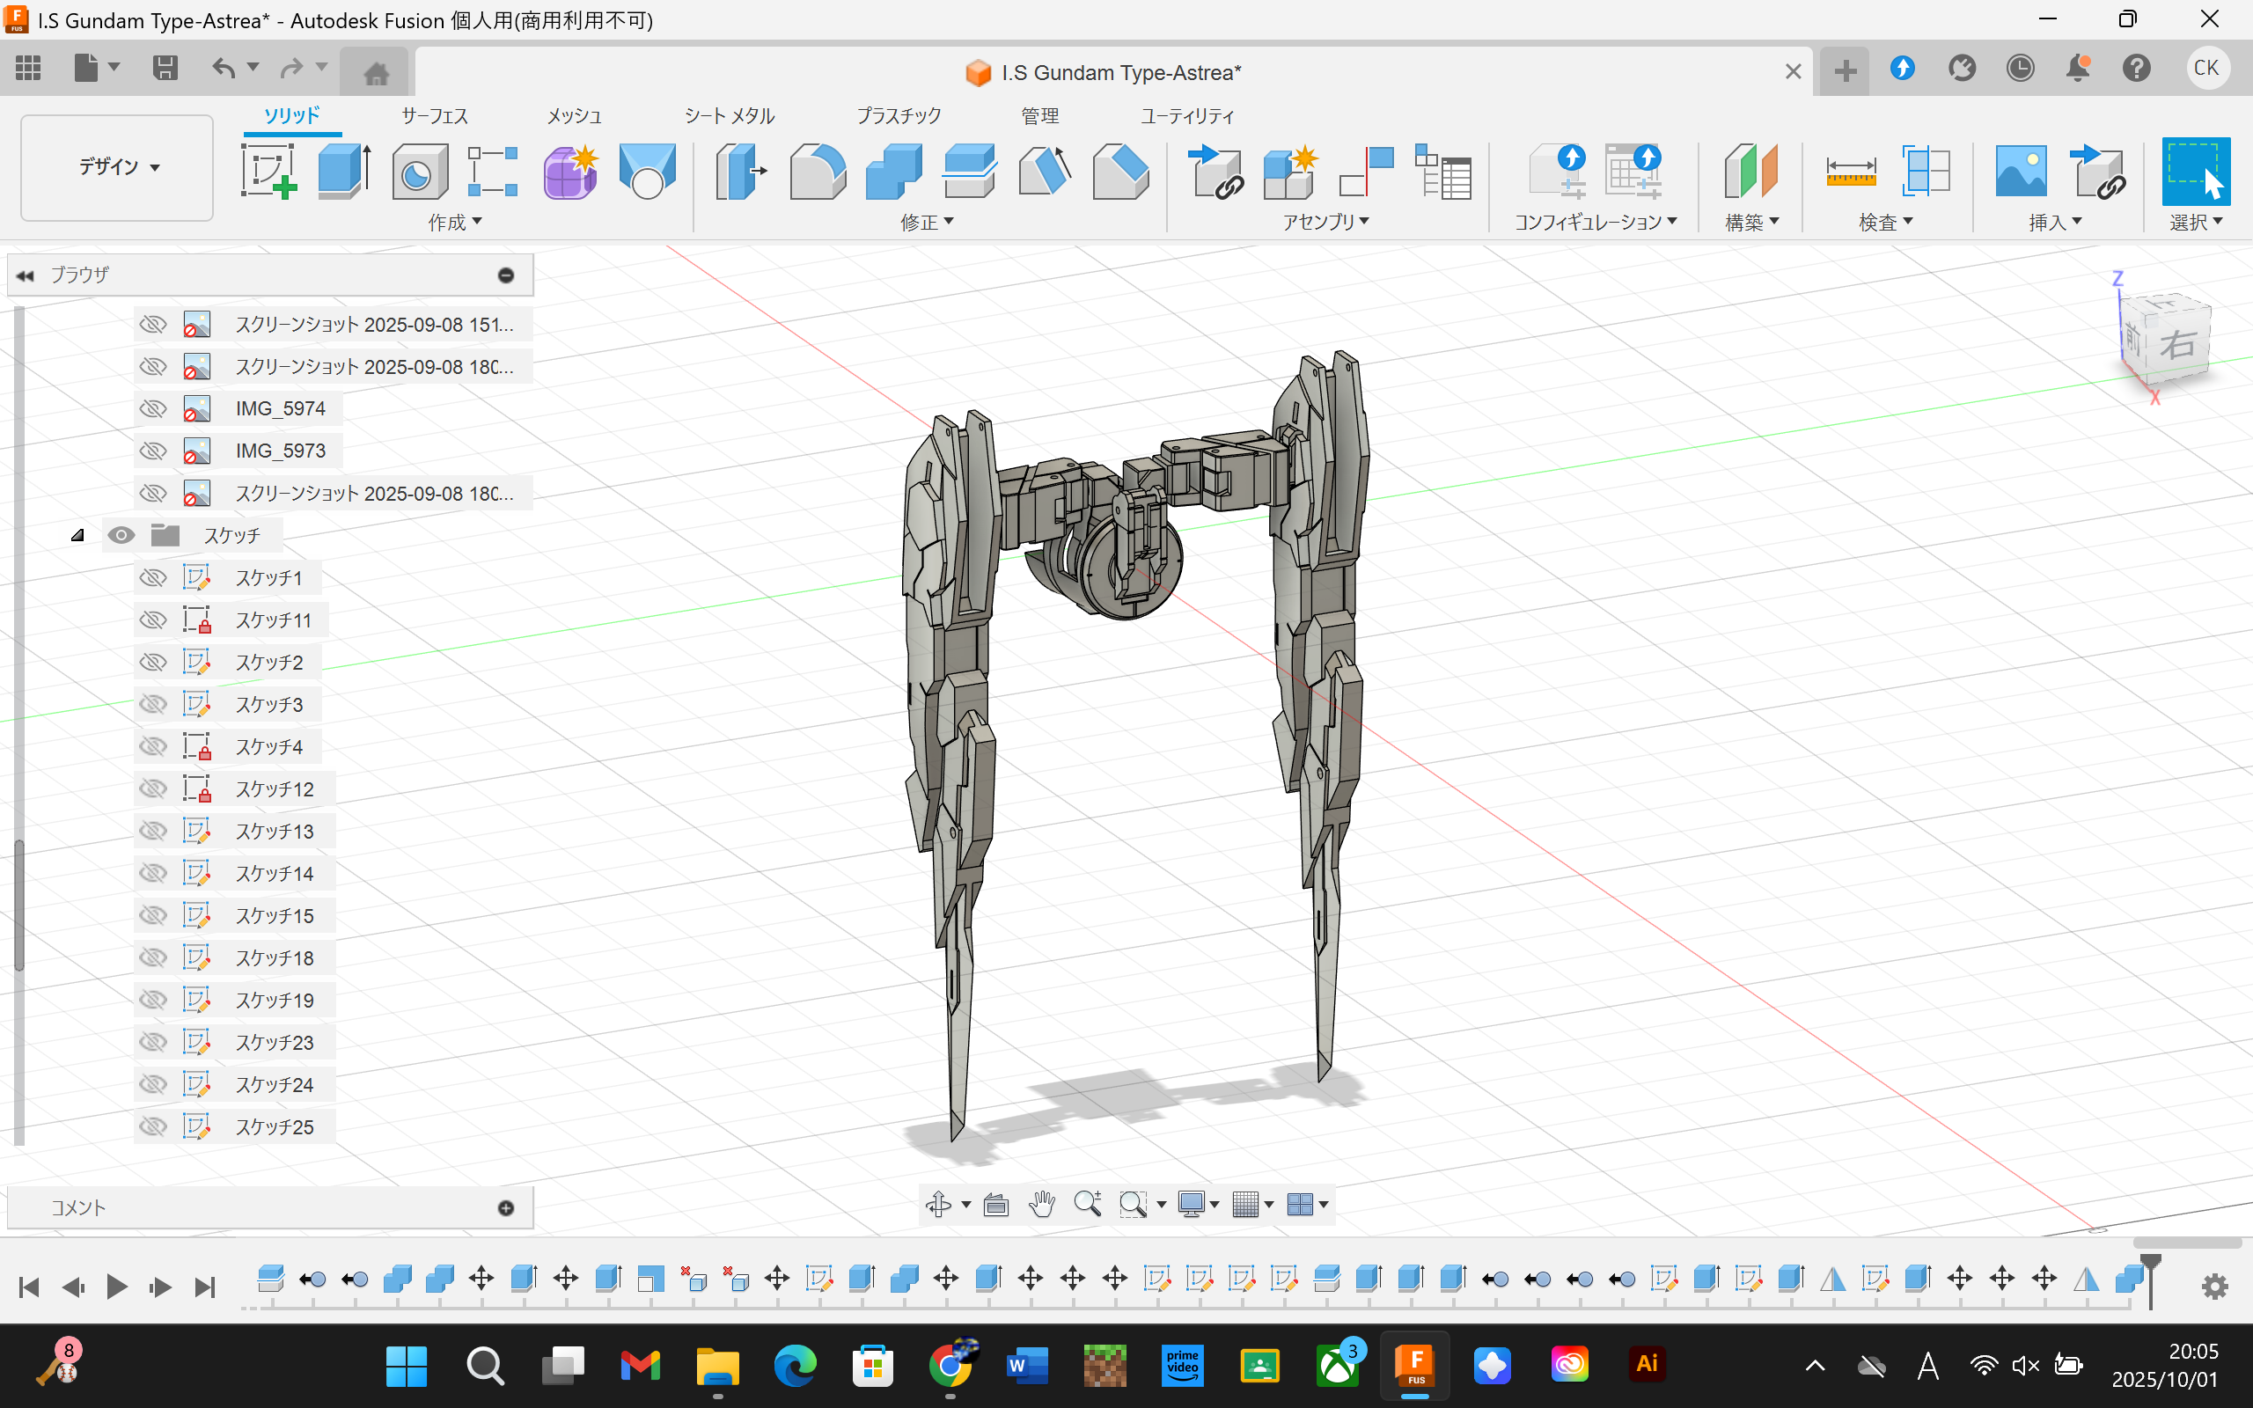2253x1408 pixels.
Task: Click the Fillet tool icon
Action: point(817,172)
